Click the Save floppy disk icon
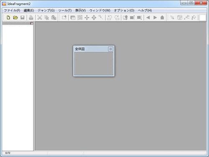209x157 pixels. (23, 18)
